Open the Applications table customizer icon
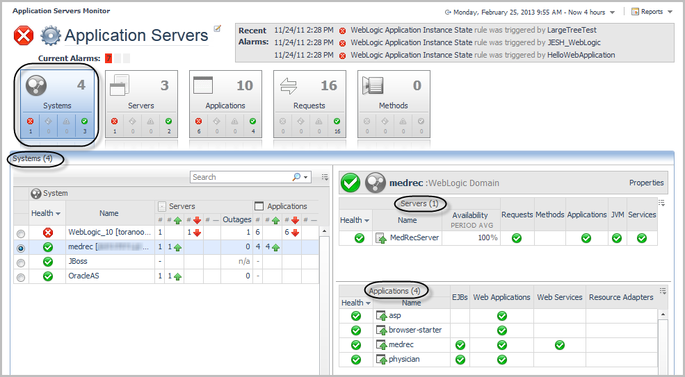685x377 pixels. [663, 291]
